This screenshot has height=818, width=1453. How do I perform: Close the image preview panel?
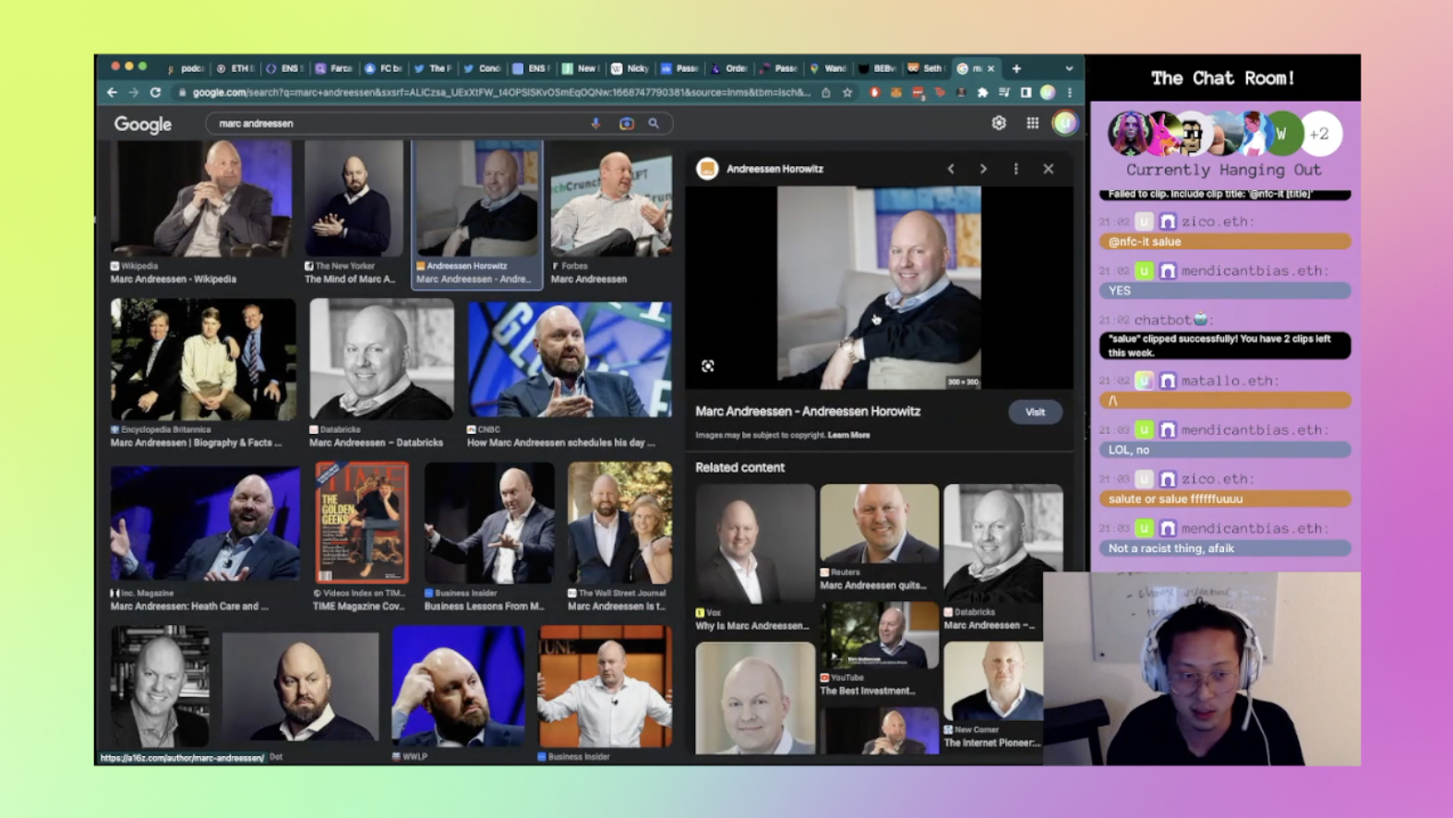point(1048,169)
